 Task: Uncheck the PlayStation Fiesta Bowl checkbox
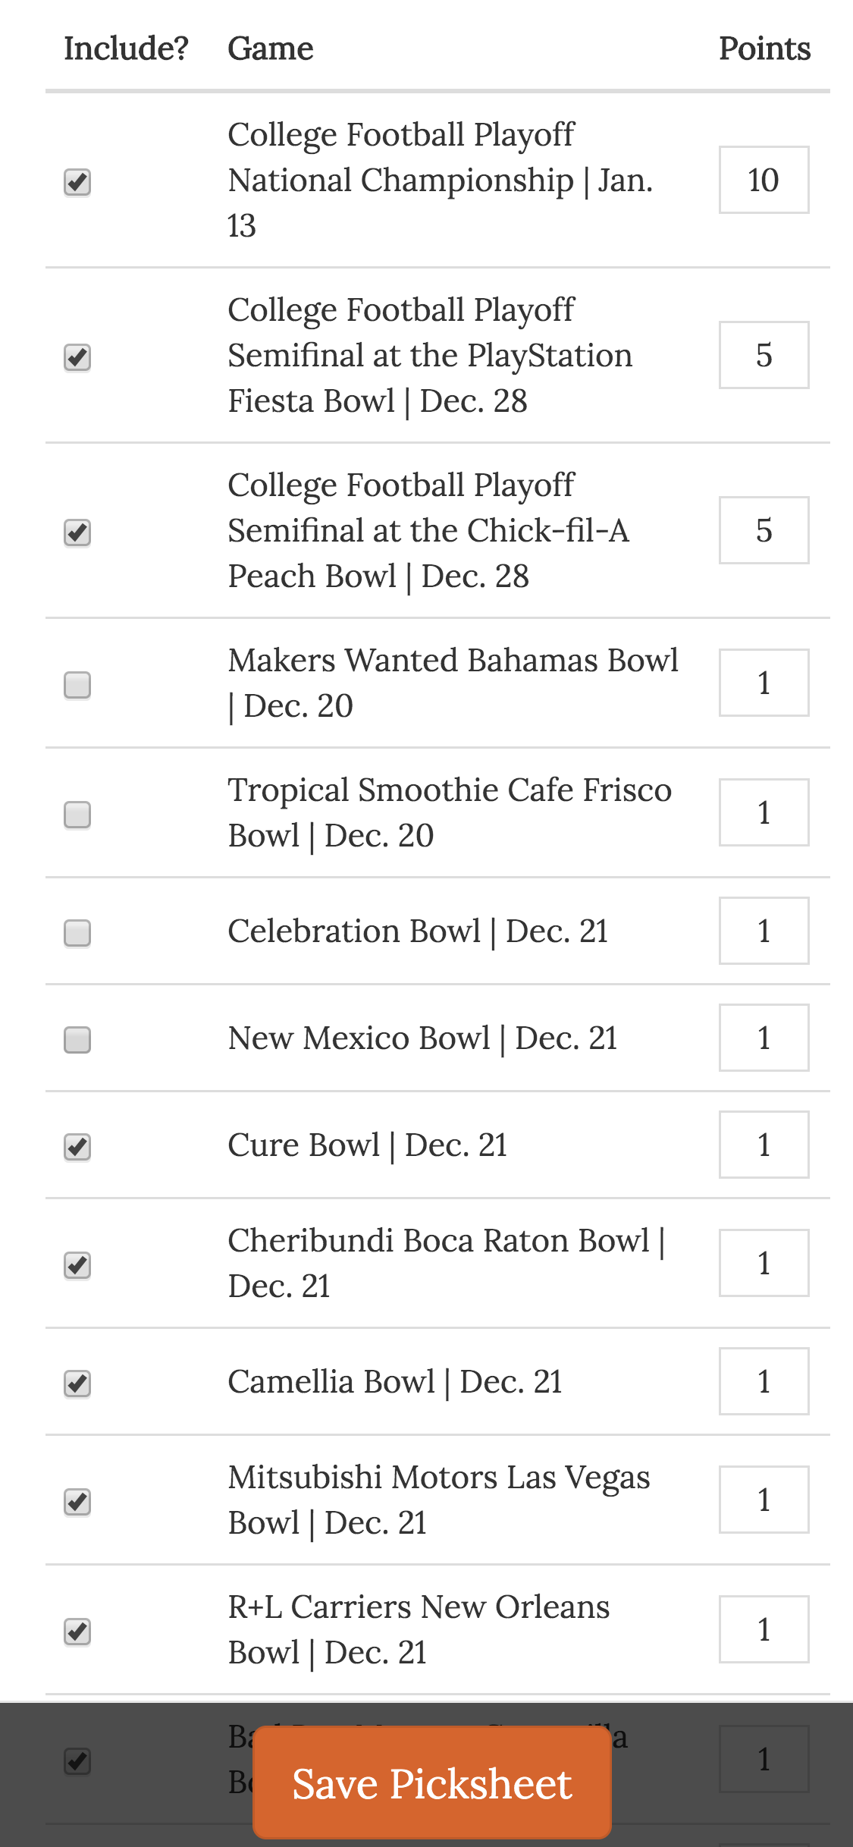77,357
